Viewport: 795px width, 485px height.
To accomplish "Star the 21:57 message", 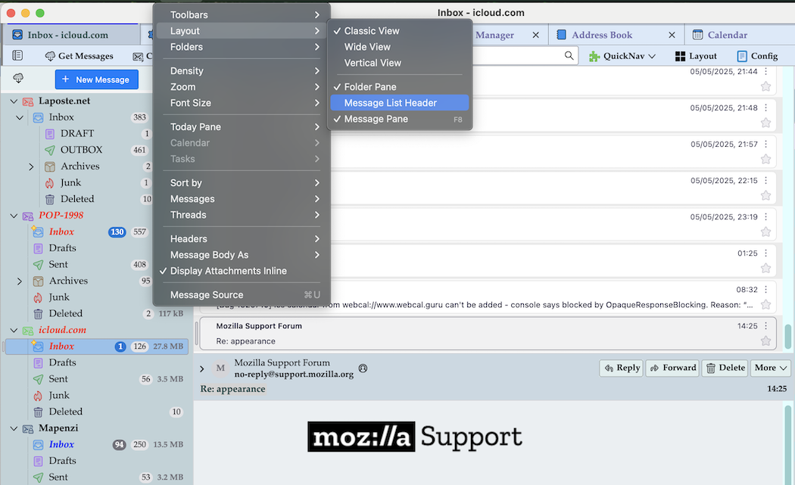I will pos(765,159).
